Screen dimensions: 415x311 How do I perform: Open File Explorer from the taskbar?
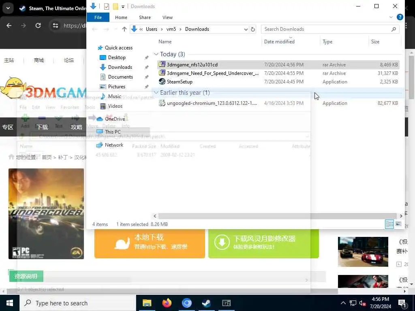[x=147, y=303]
